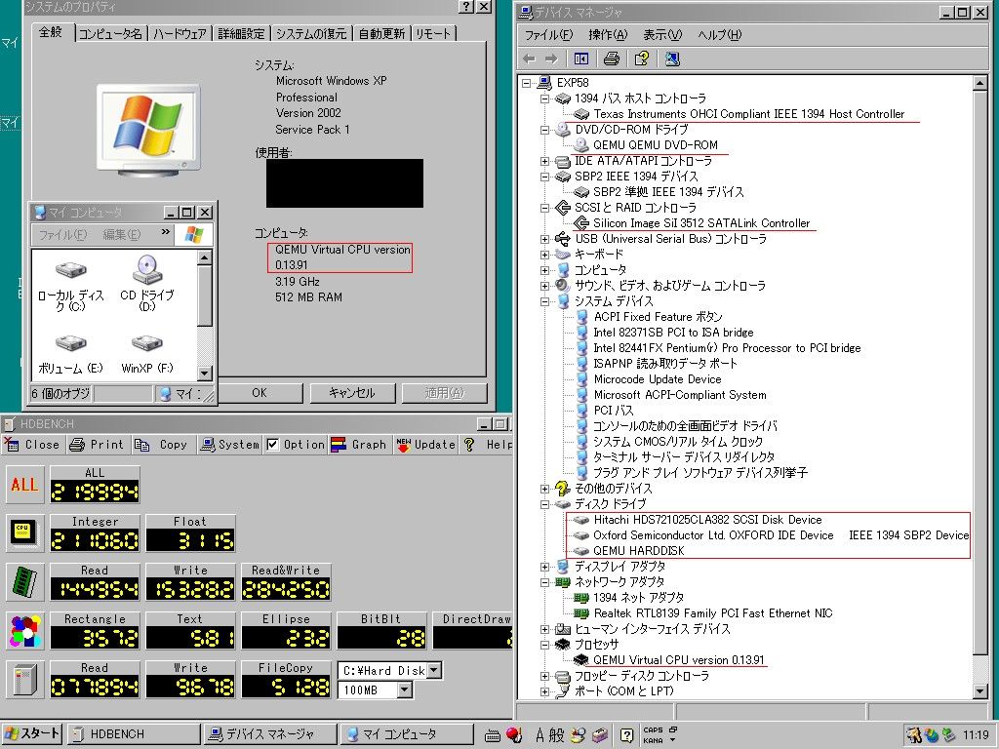
Task: Open the File menu in My Computer window
Action: (61, 235)
